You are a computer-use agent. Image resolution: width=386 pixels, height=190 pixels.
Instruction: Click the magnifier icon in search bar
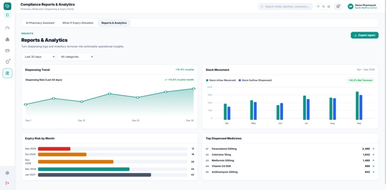tap(262, 7)
